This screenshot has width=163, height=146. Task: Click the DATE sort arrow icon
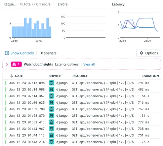[12, 76]
